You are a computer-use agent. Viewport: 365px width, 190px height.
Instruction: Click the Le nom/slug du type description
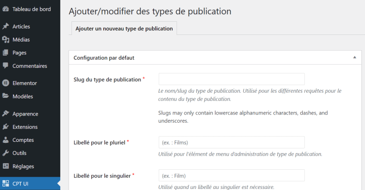coord(250,95)
